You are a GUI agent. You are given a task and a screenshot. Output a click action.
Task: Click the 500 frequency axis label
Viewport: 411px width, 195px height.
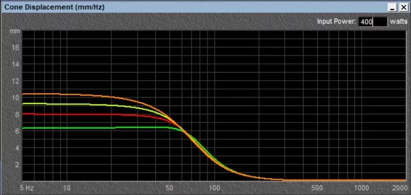click(x=317, y=188)
